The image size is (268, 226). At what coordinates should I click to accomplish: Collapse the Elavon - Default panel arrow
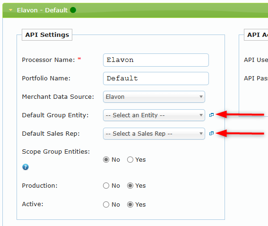(x=10, y=10)
